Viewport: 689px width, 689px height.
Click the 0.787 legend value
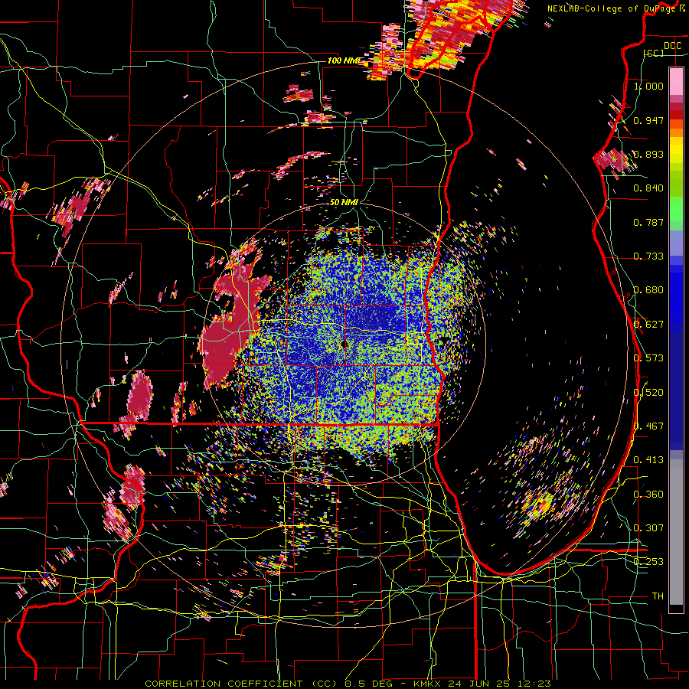point(648,222)
